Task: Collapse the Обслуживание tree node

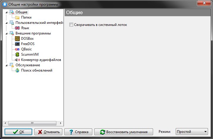Action: [x=6, y=65]
